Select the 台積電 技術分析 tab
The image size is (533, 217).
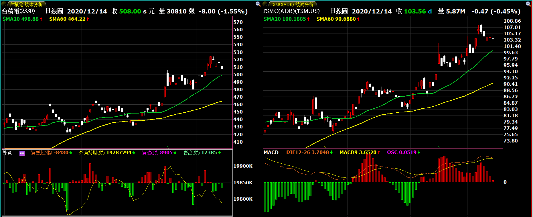[26, 4]
